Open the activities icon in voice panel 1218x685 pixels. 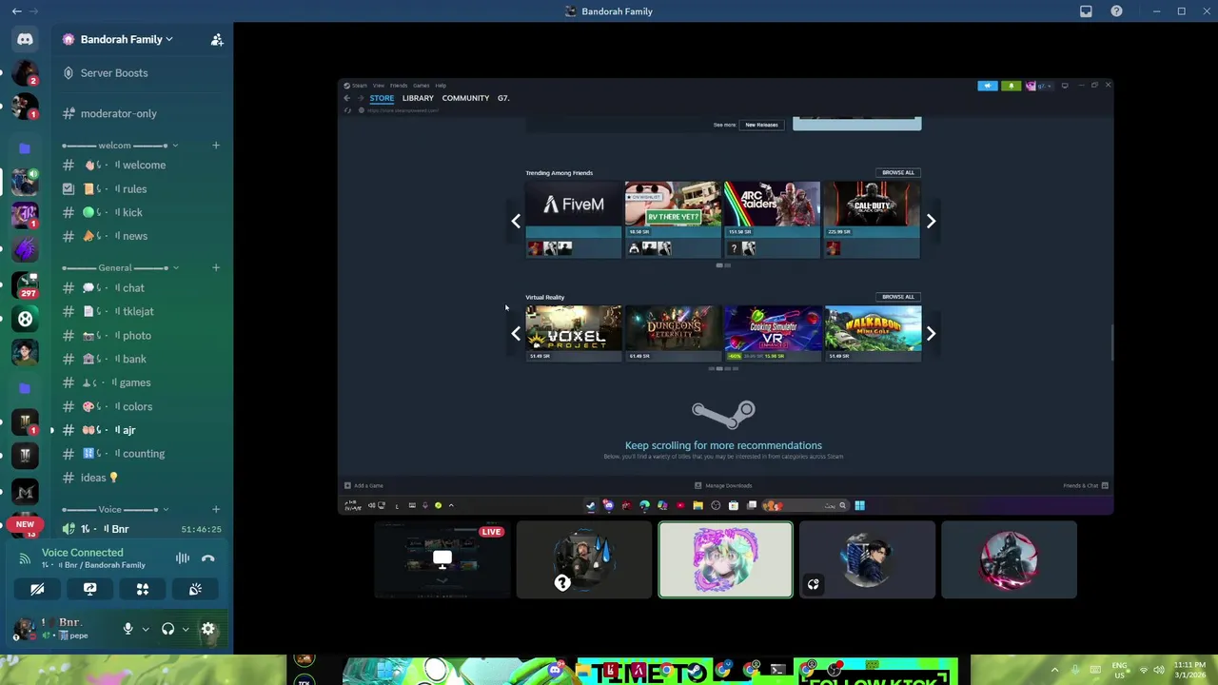[143, 589]
